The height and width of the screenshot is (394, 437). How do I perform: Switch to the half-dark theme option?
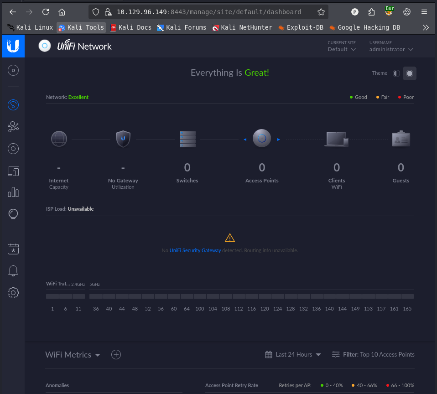pyautogui.click(x=396, y=73)
